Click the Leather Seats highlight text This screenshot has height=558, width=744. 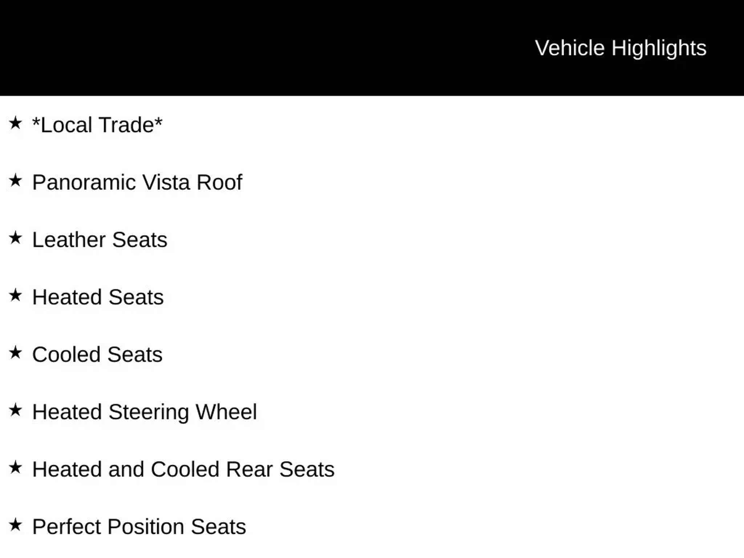[x=100, y=240]
